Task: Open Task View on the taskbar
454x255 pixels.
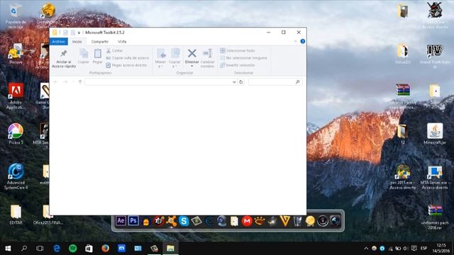Action: (40, 249)
